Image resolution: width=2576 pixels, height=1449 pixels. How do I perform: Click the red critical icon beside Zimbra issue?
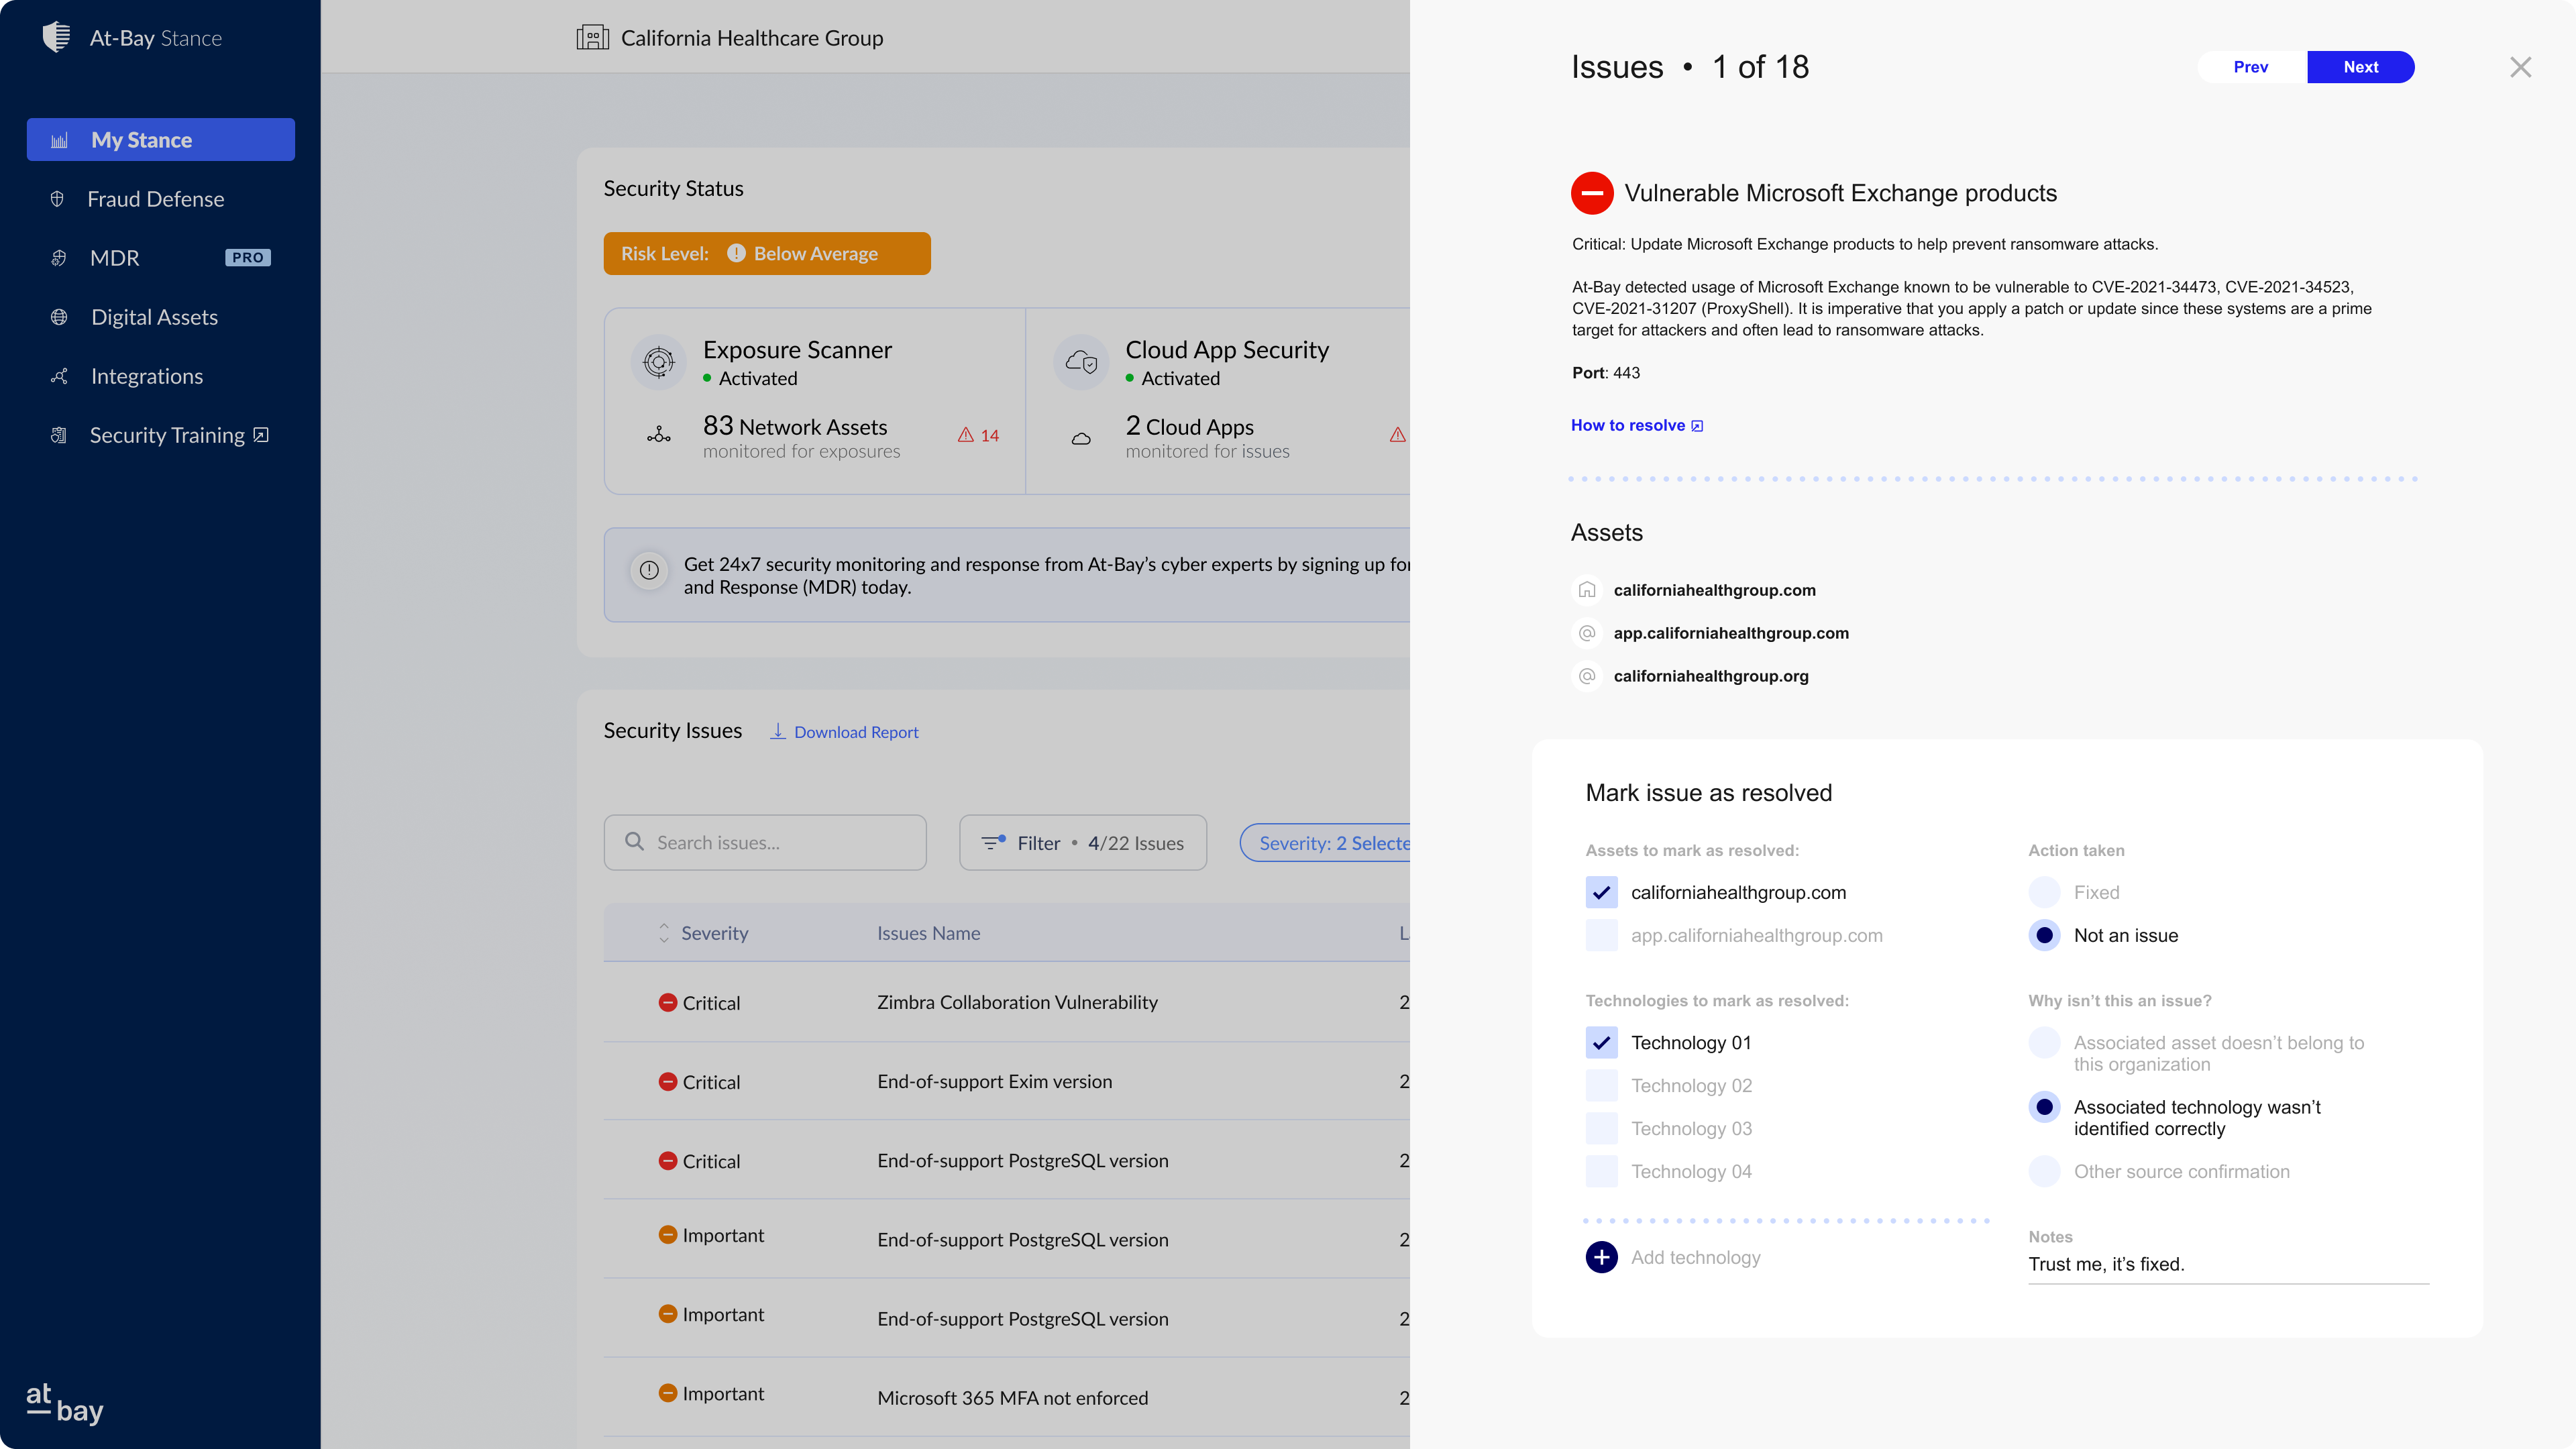tap(667, 1002)
